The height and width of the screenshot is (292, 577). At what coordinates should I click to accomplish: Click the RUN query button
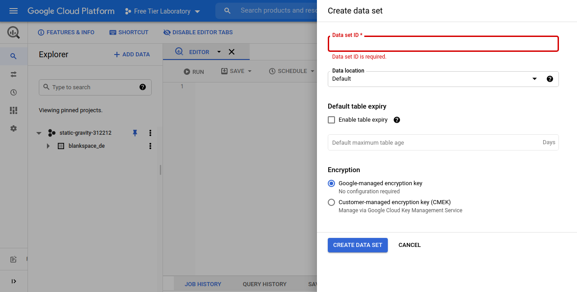click(194, 72)
